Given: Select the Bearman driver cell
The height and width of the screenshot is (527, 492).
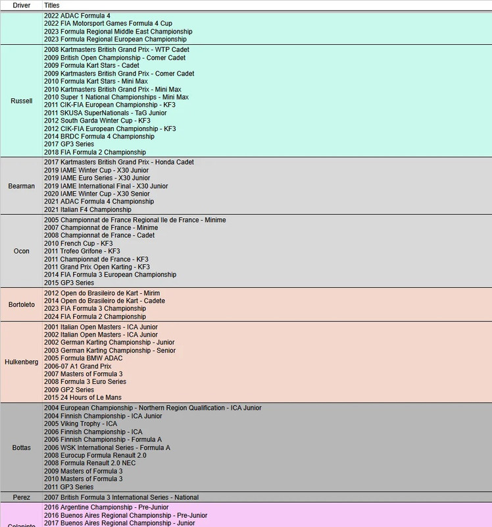Looking at the screenshot, I should [x=21, y=186].
